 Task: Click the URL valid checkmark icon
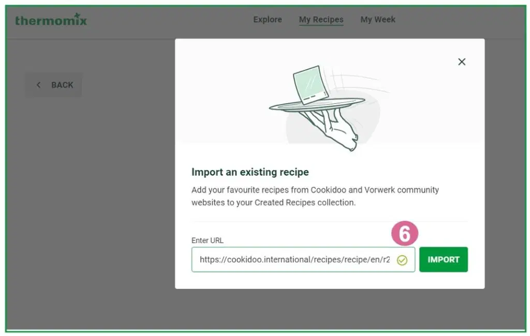point(402,260)
